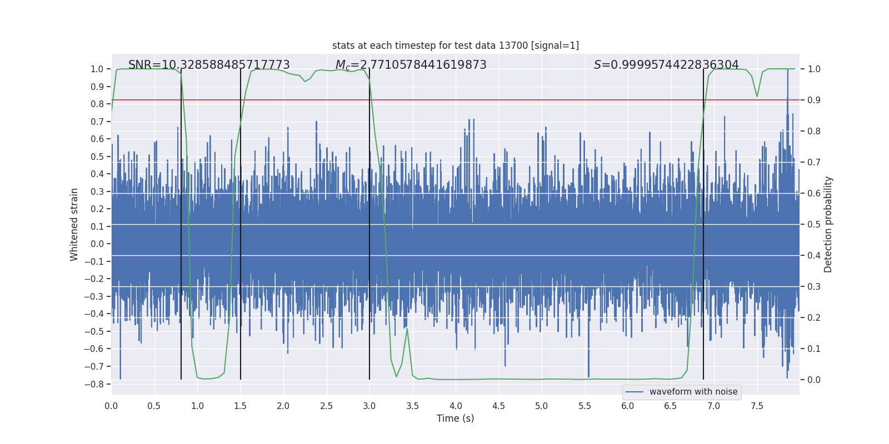This screenshot has height=444, width=889.
Task: Click the 4.0 tick on the Time axis
Action: [x=456, y=406]
